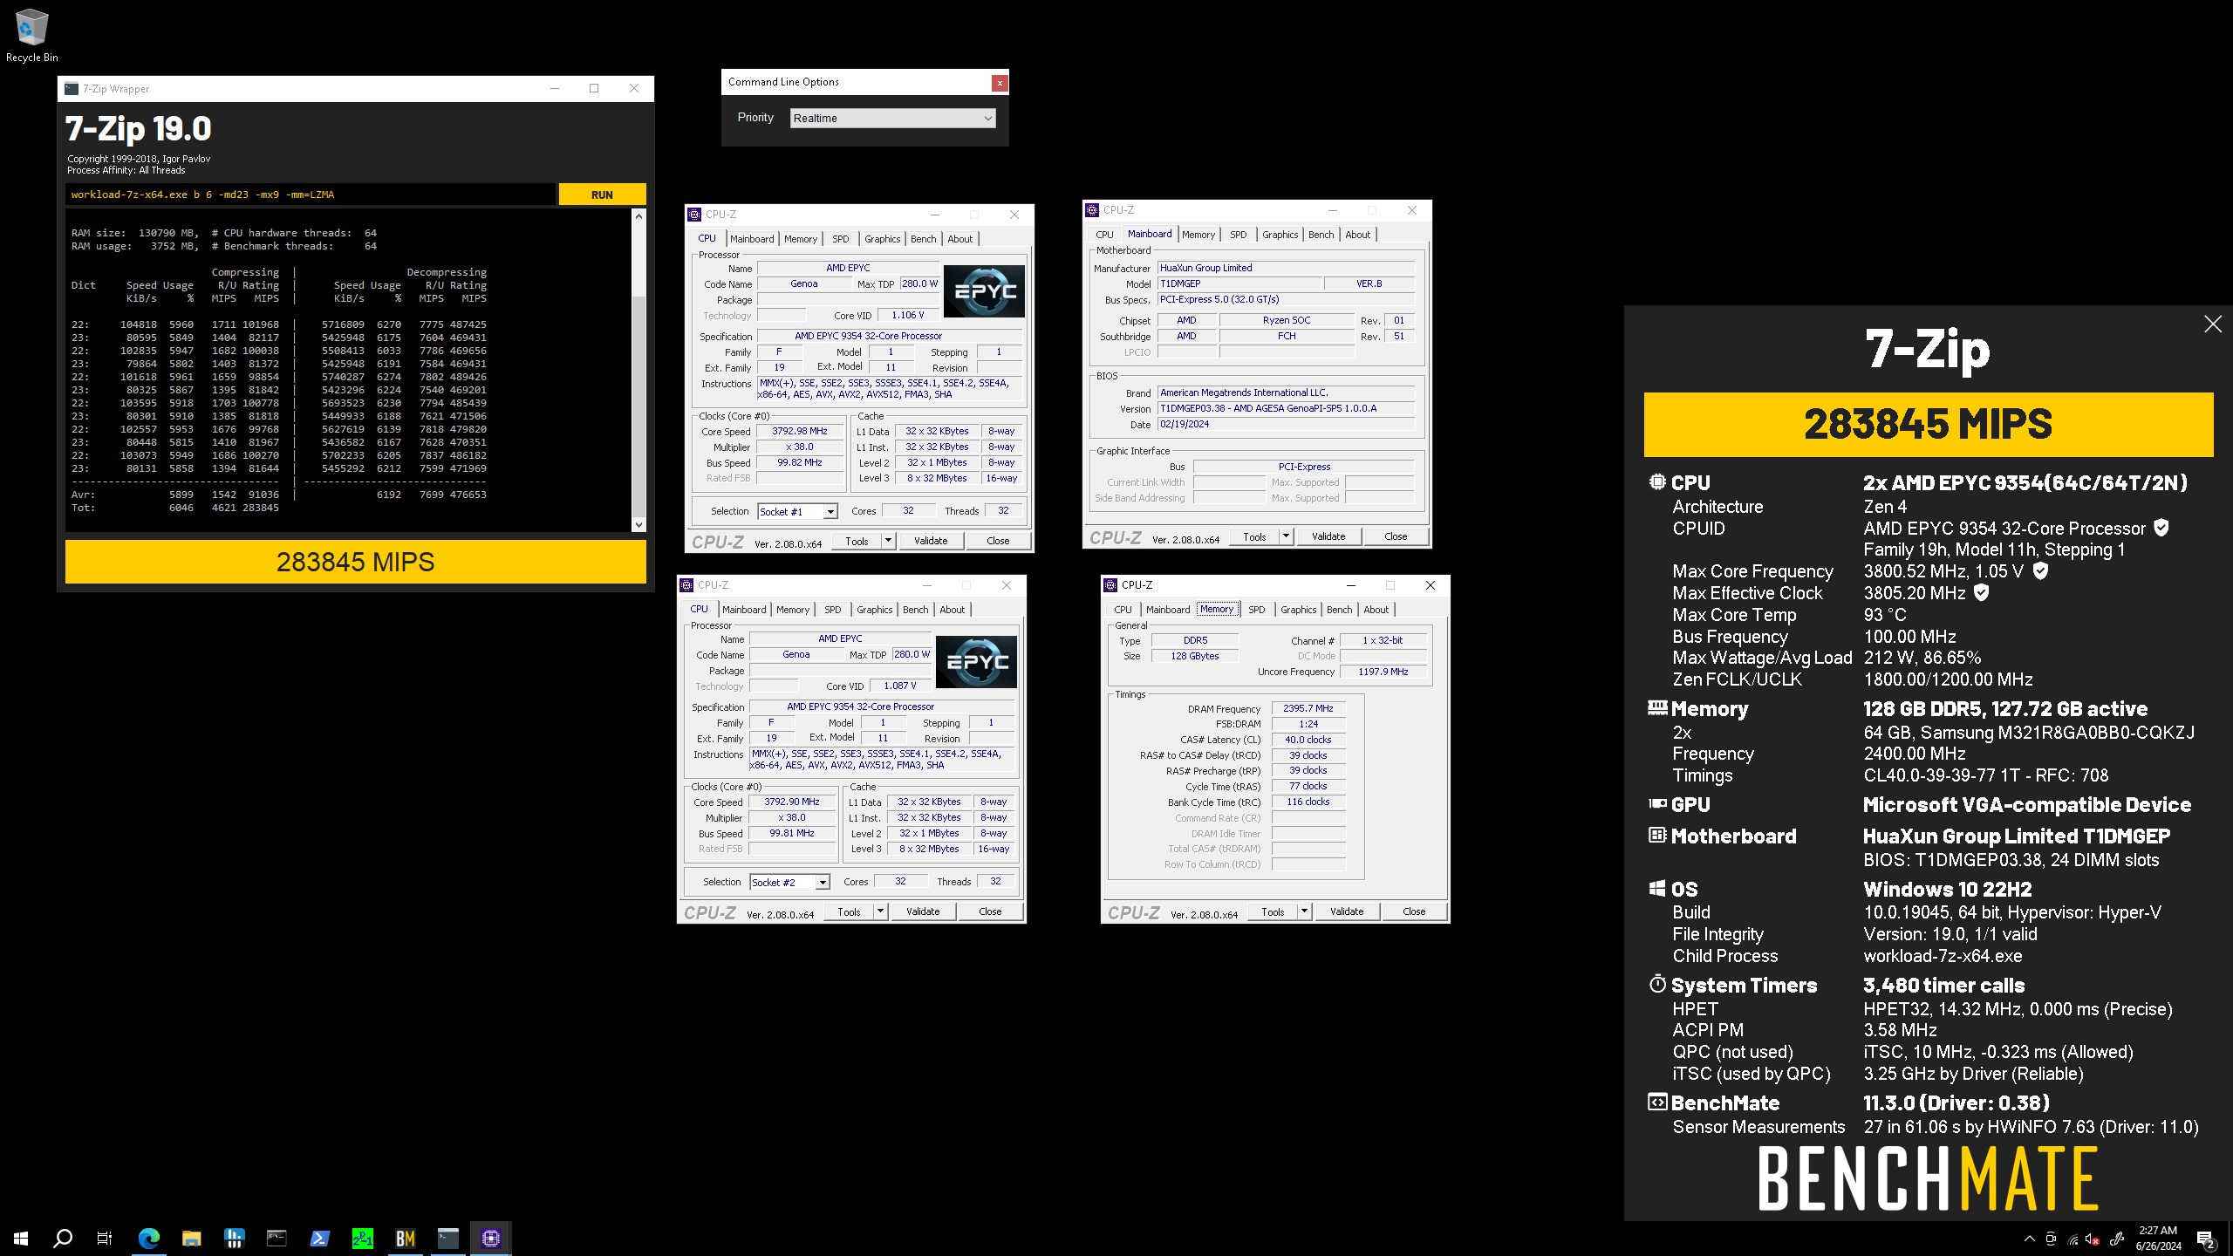Open the Socket #1 selection dropdown

coord(797,511)
